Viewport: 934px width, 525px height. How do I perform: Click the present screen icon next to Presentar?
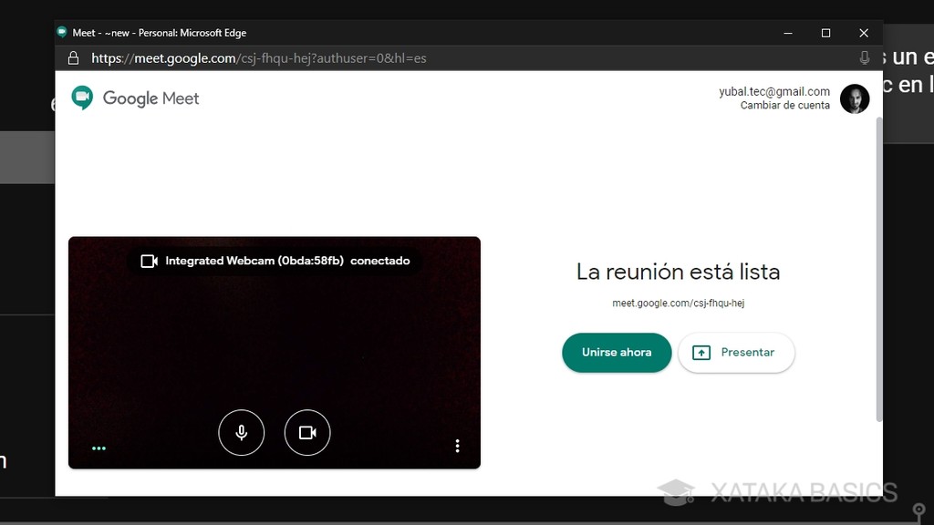coord(700,352)
